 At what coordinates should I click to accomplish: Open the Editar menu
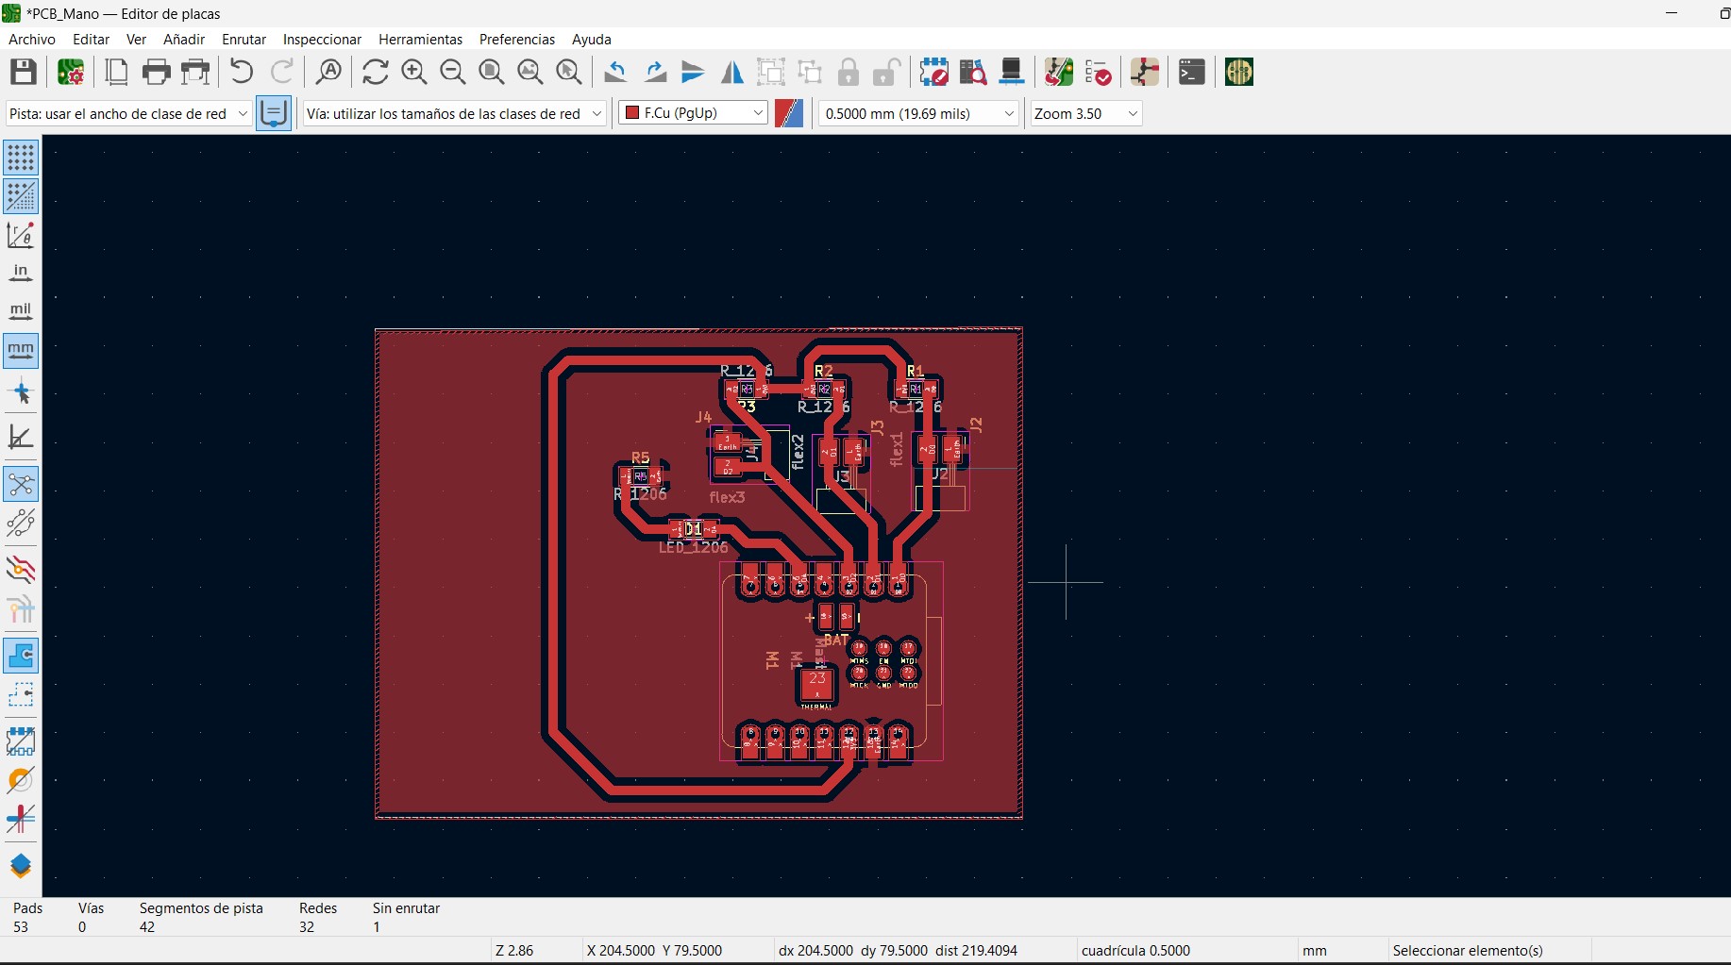(92, 39)
